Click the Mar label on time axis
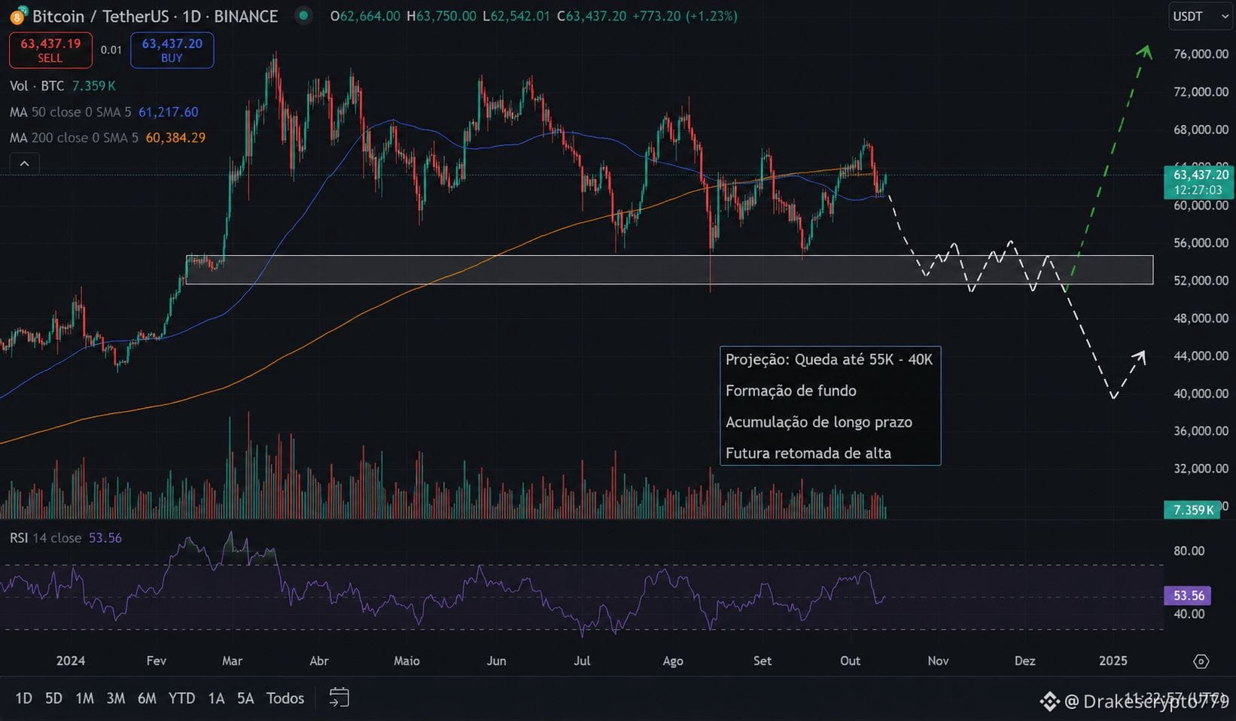Viewport: 1236px width, 721px height. pos(232,661)
